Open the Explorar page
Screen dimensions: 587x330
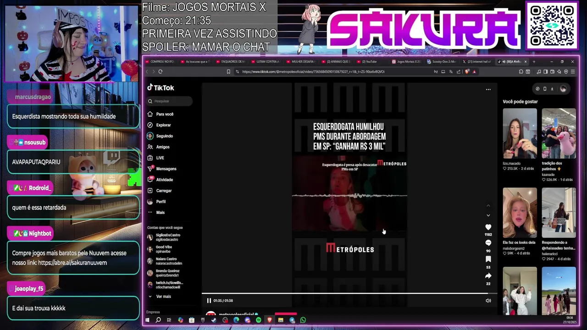[x=159, y=125]
